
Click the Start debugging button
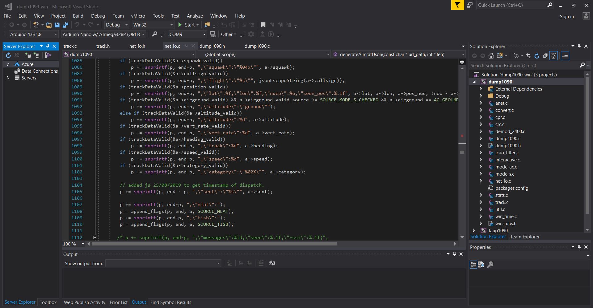[188, 25]
